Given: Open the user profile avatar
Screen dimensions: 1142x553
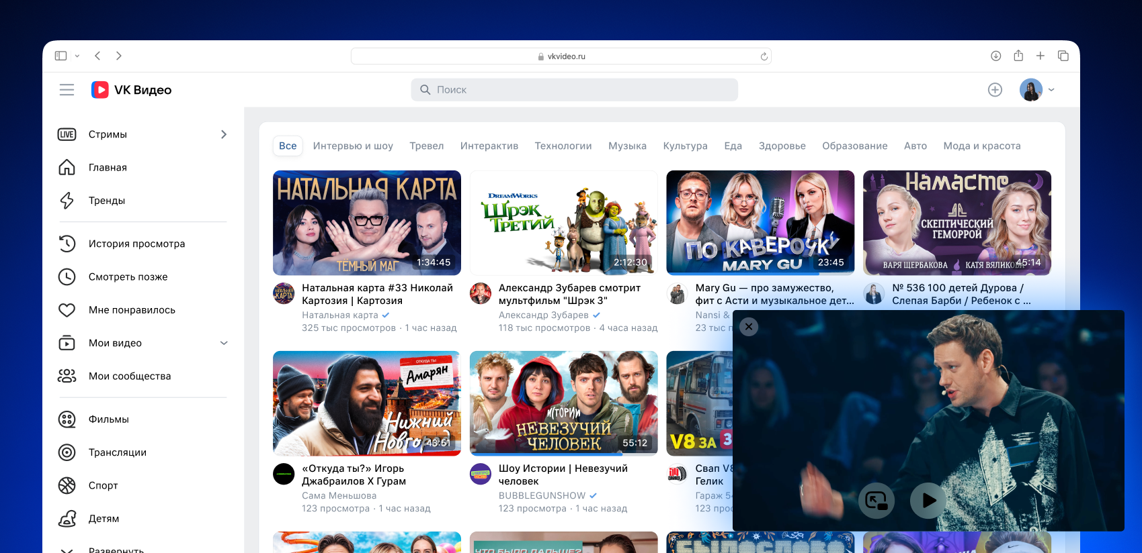Looking at the screenshot, I should 1031,90.
